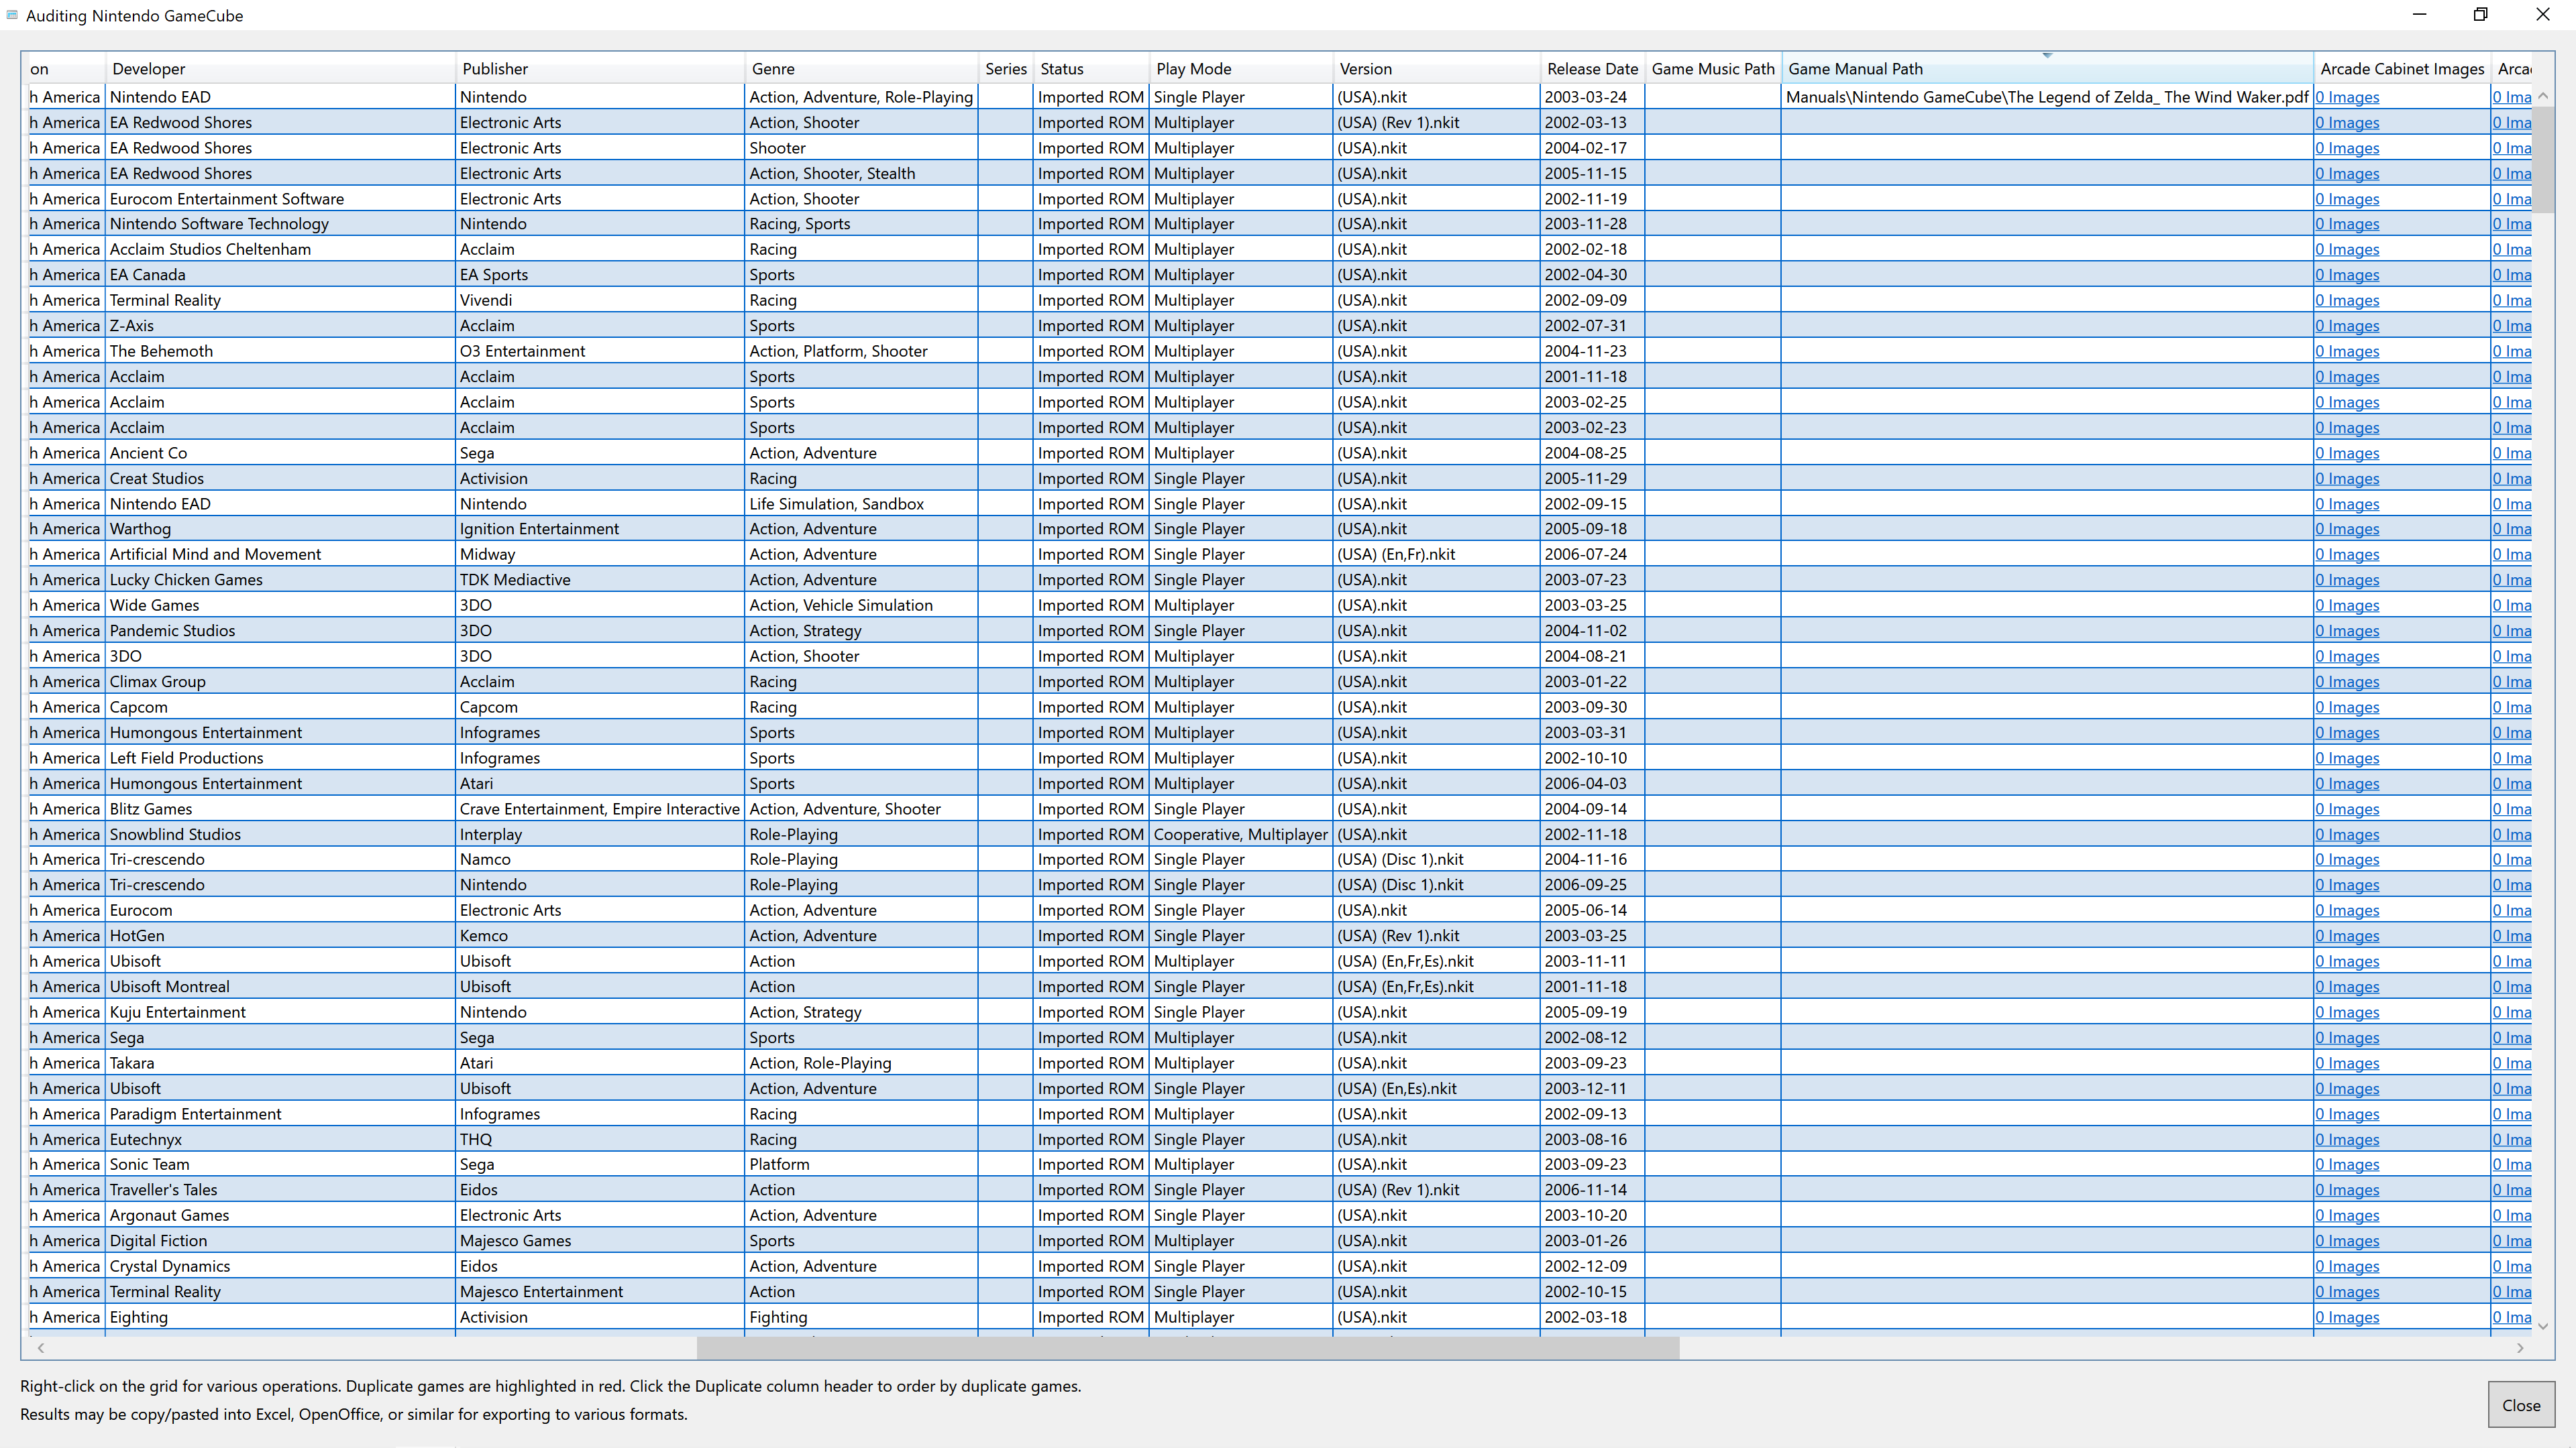Select 'Imported ROM' status in Eighting row

click(x=1091, y=1317)
